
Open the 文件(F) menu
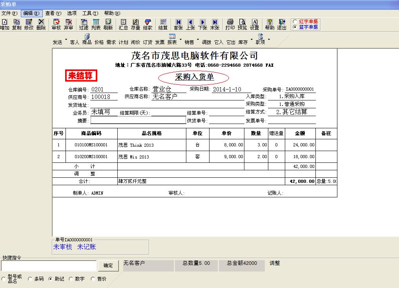point(9,13)
